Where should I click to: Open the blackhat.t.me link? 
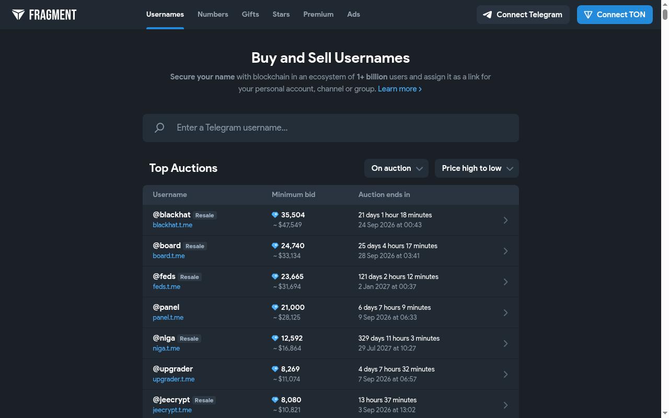tap(172, 225)
